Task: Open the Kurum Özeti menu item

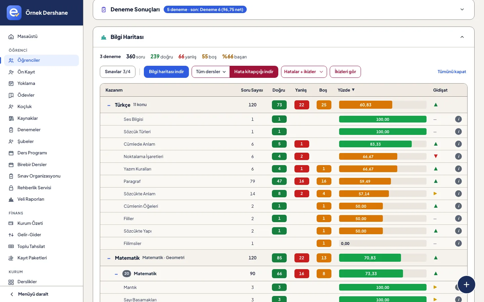Action: pos(42,223)
